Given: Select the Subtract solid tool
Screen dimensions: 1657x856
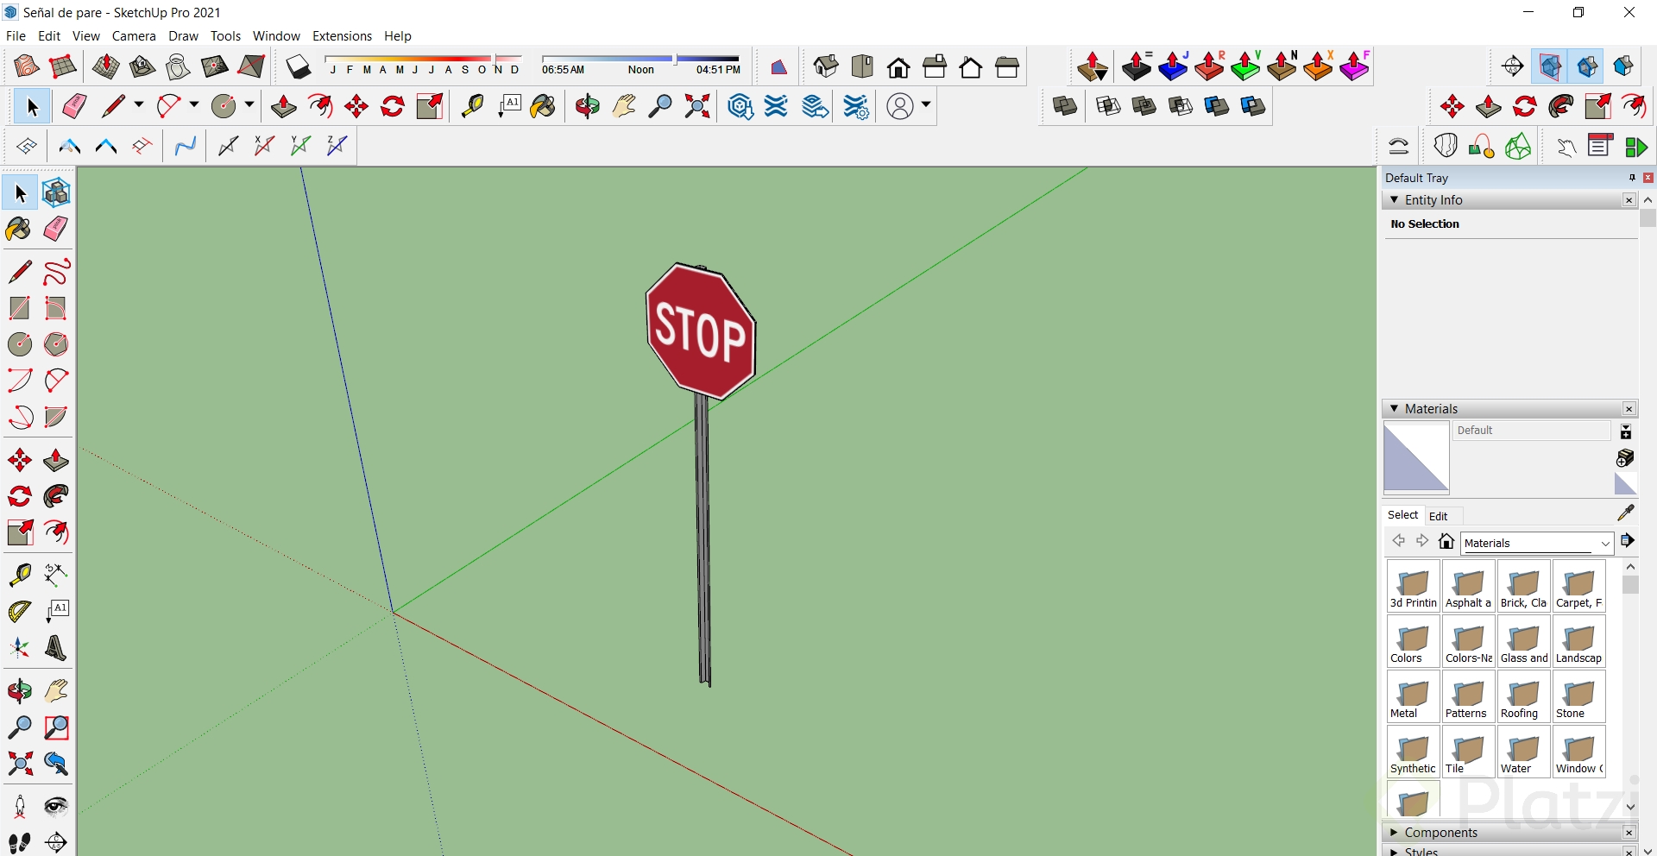Looking at the screenshot, I should (x=1181, y=106).
